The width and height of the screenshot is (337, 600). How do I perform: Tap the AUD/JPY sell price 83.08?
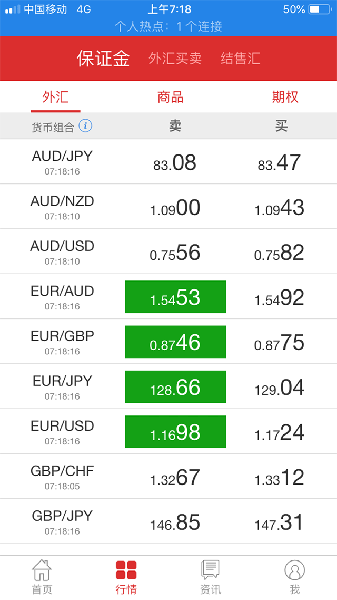pos(175,163)
